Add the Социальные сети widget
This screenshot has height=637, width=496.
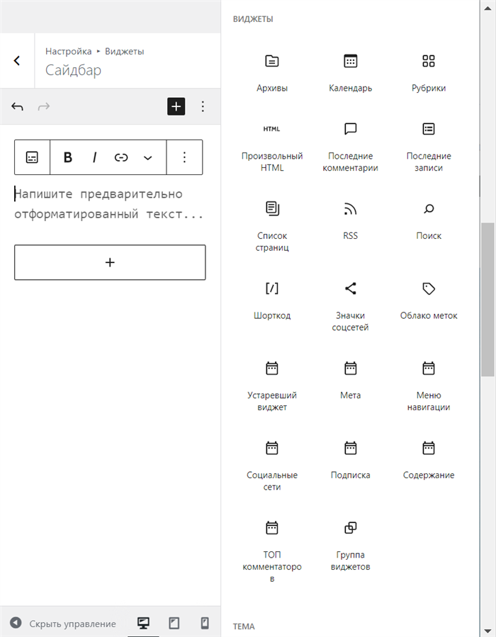pos(272,466)
